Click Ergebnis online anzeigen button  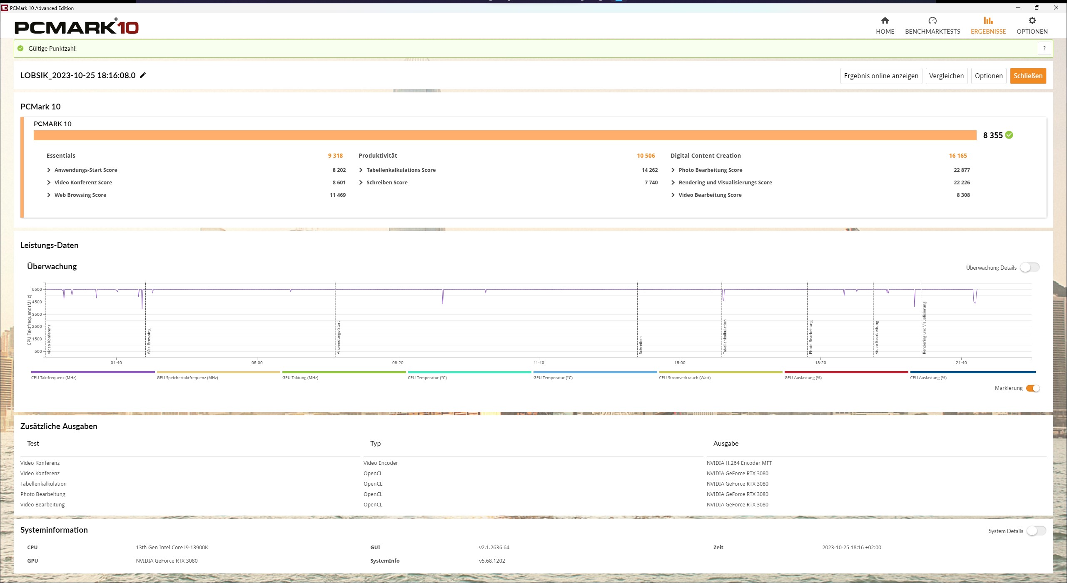(x=881, y=76)
